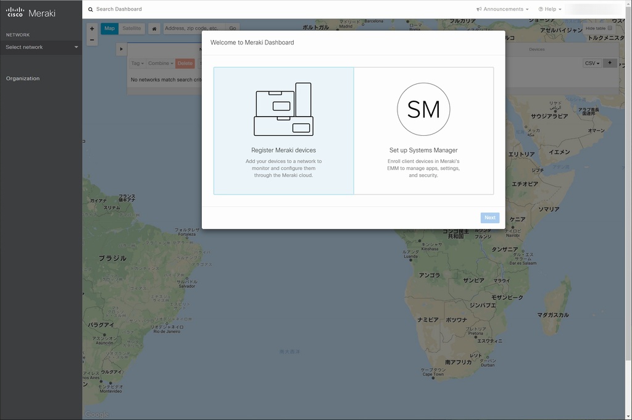Viewport: 632px width, 420px height.
Task: Zoom out the map with minus button
Action: [x=92, y=40]
